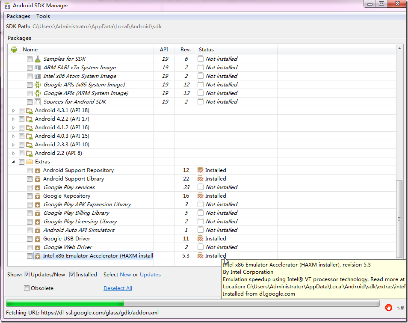Click the scrollbar up arrow
This screenshot has width=408, height=323.
point(399,49)
